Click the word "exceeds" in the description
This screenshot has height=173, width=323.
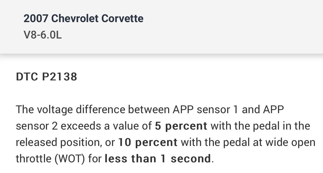click(x=81, y=126)
